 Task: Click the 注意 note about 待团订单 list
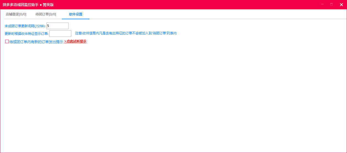[x=126, y=33]
